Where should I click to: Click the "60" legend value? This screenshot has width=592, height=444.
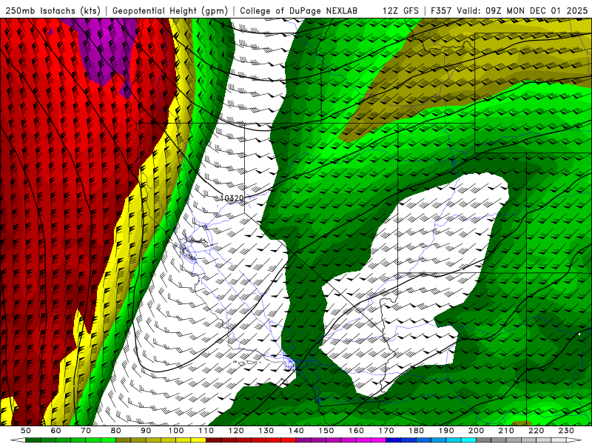(55, 431)
